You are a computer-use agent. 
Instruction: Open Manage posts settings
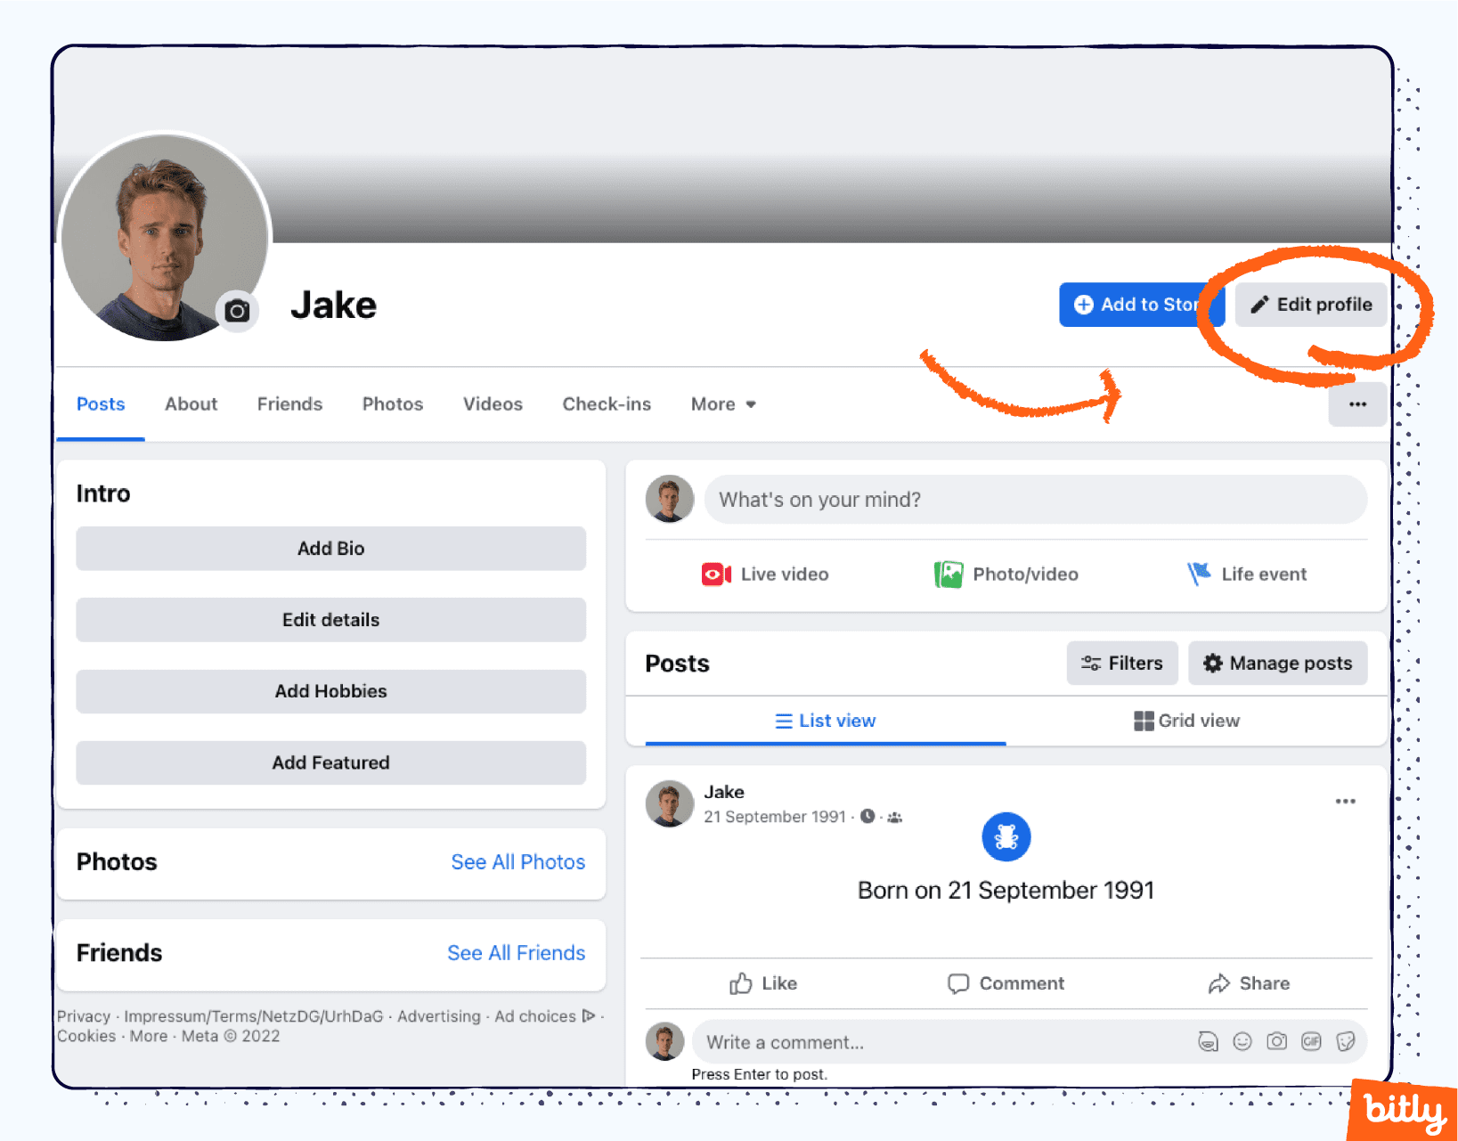tap(1278, 663)
